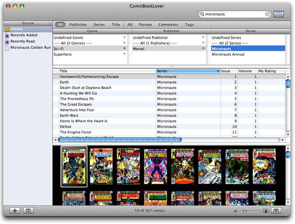Select the Title search scope

(x=116, y=25)
